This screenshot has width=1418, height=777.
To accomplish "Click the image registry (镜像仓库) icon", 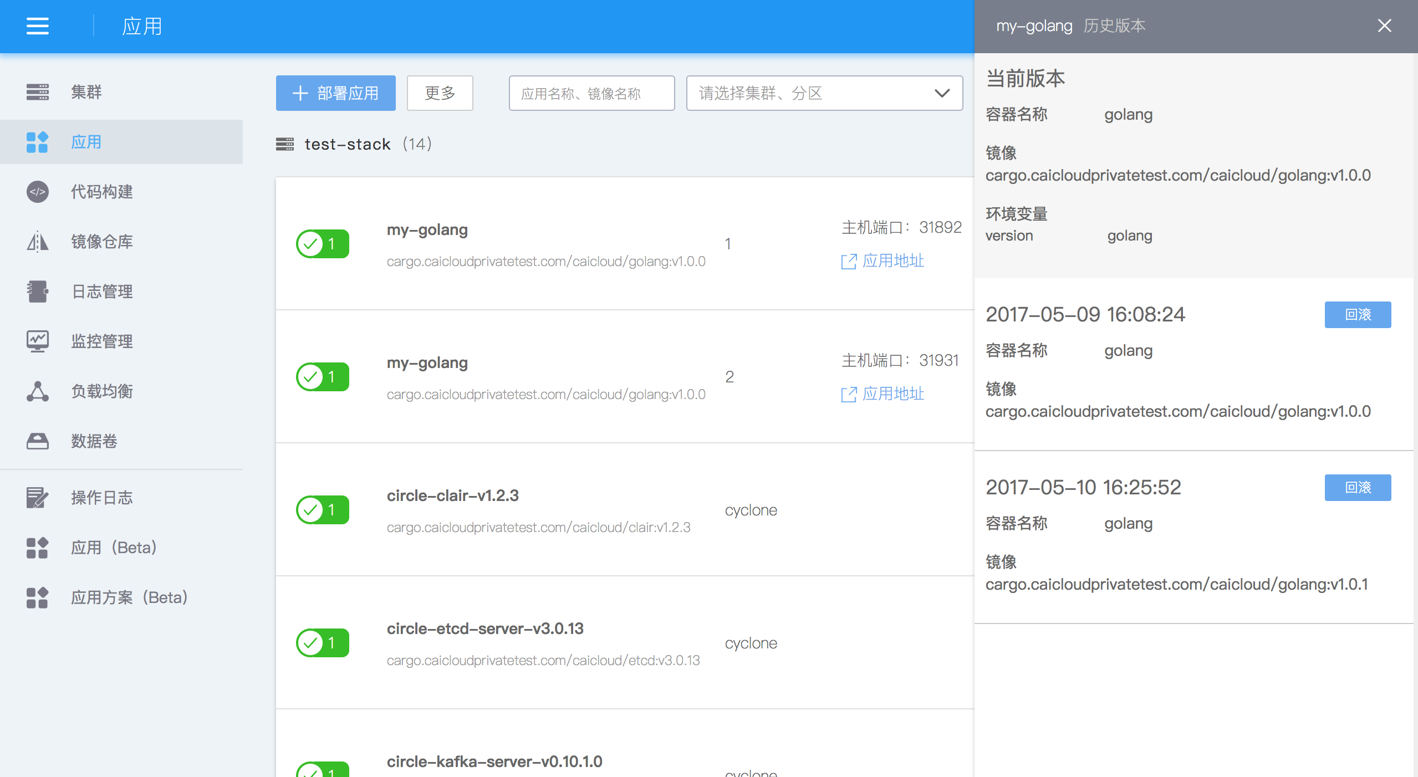I will click(x=37, y=242).
